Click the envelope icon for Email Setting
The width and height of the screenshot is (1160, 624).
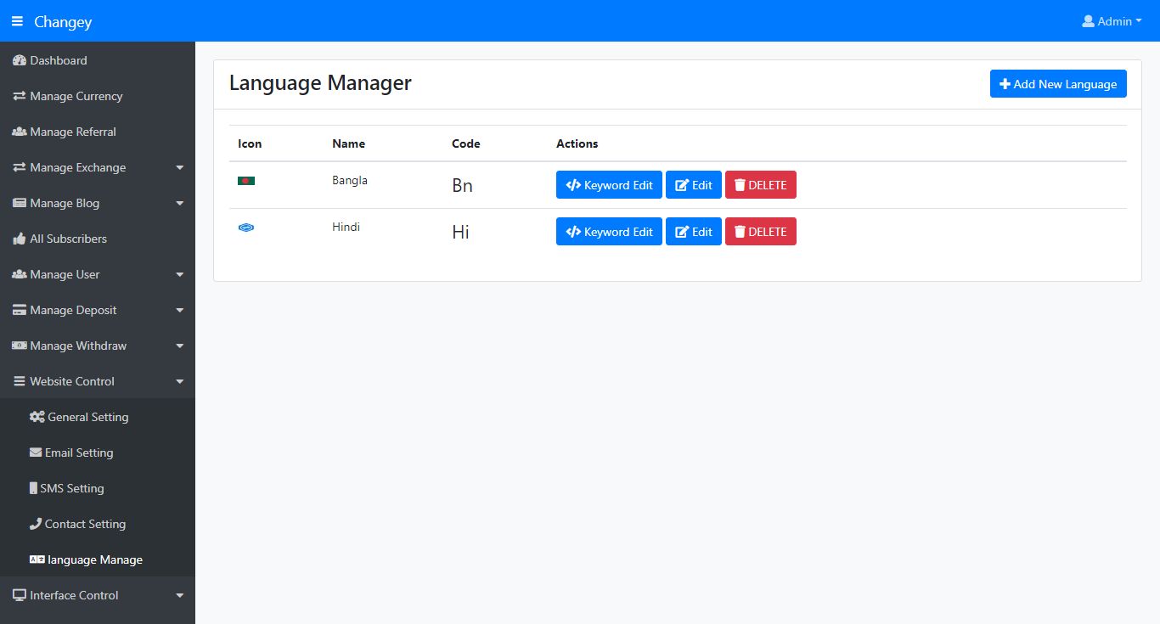click(x=36, y=453)
